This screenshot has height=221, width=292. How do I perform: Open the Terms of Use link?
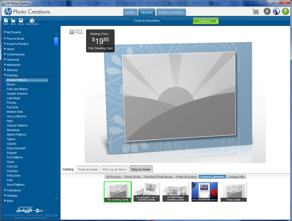click(x=51, y=215)
